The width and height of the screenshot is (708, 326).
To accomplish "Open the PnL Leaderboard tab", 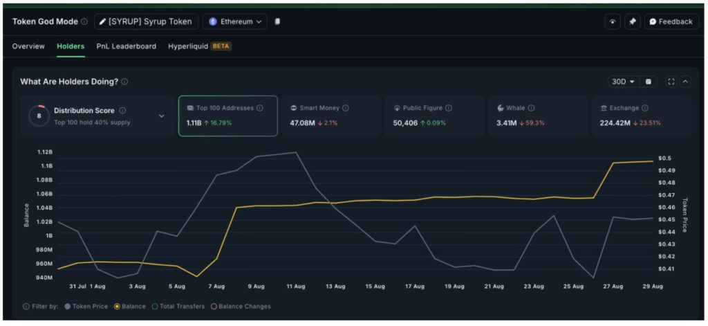I will [127, 46].
